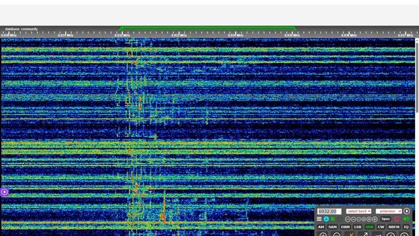Click the database: community label
The width and height of the screenshot is (419, 236).
pos(21,29)
